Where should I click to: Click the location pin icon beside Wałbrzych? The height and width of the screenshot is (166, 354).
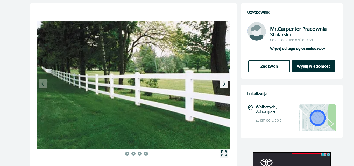click(x=250, y=108)
